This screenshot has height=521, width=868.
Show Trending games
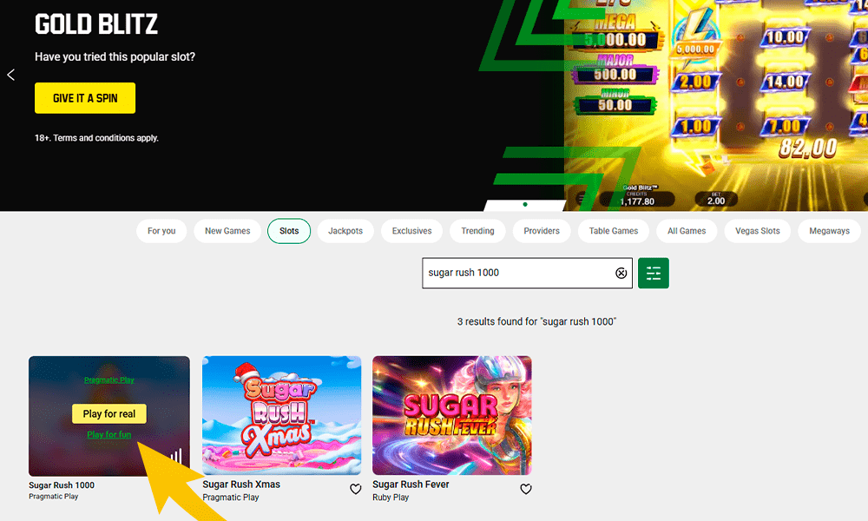(477, 231)
